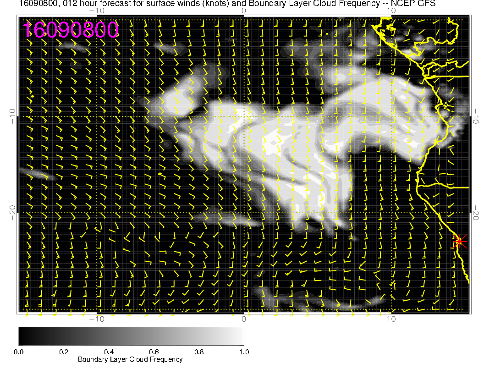Select the 0.2 tick label on colorbar

[x=64, y=352]
